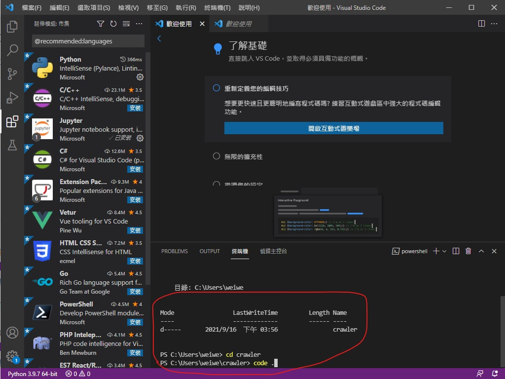This screenshot has height=379, width=505.
Task: Open the Manage gear in activity bar
Action: pyautogui.click(x=12, y=356)
